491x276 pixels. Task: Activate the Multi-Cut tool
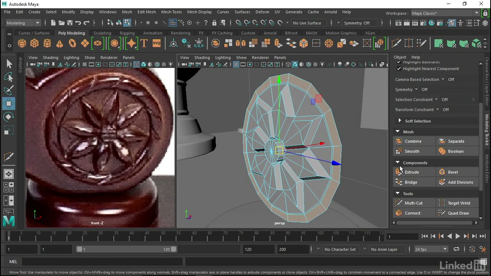click(x=414, y=203)
